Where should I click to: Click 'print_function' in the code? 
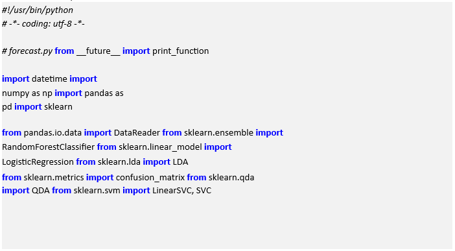[x=180, y=51]
